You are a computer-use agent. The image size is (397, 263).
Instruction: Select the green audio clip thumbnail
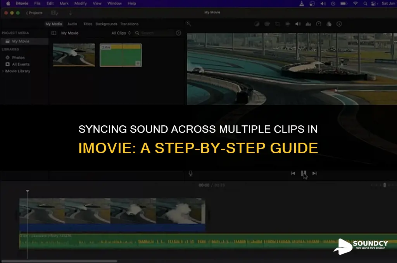click(x=121, y=55)
